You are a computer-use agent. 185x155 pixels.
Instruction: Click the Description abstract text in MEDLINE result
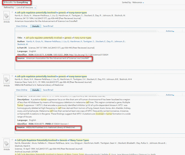point(74,108)
